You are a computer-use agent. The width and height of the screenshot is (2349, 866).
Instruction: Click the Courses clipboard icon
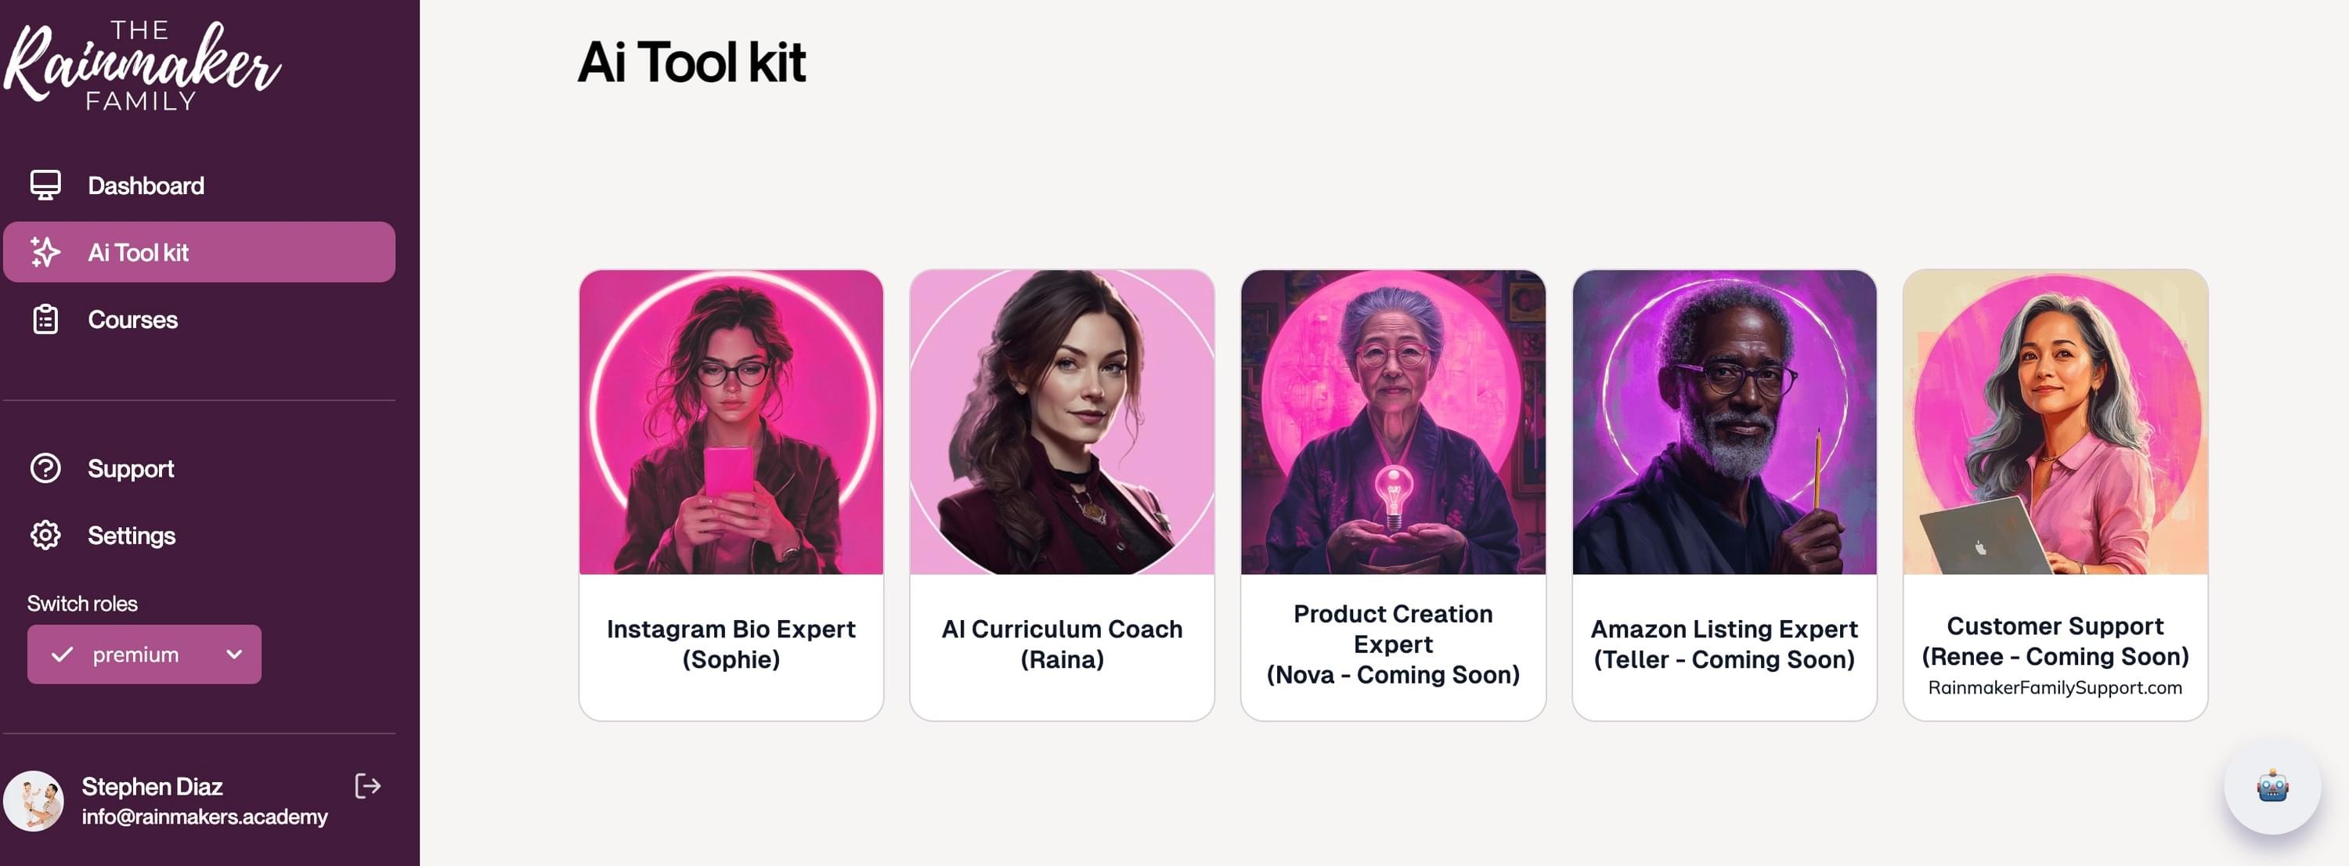45,319
